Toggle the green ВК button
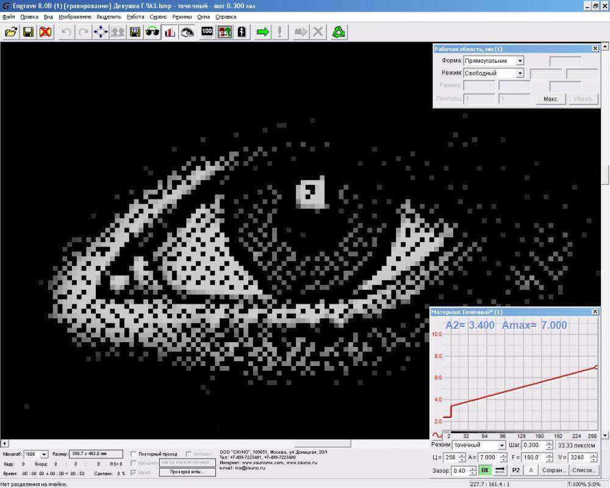The width and height of the screenshot is (610, 488). coord(484,470)
